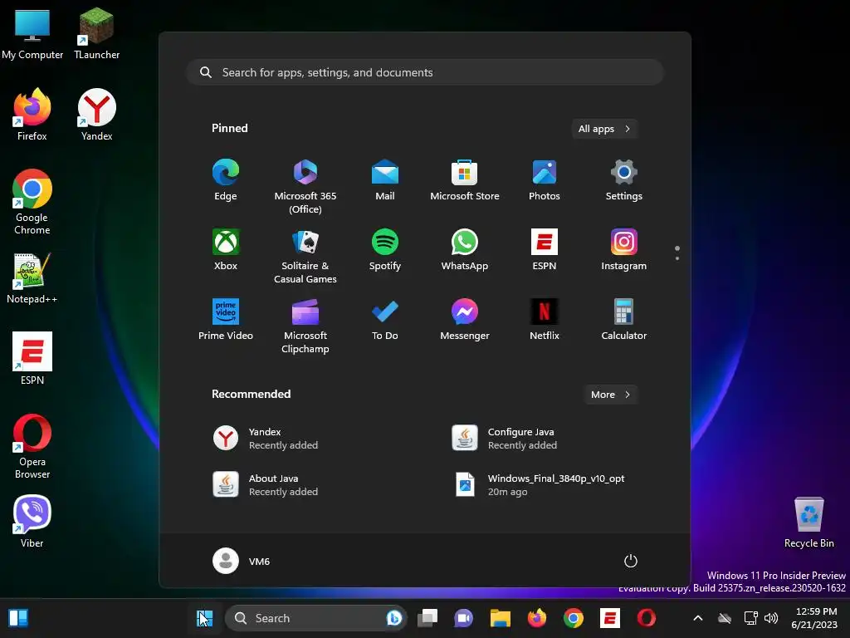
Task: Open the VM6 user account menu
Action: pos(242,561)
